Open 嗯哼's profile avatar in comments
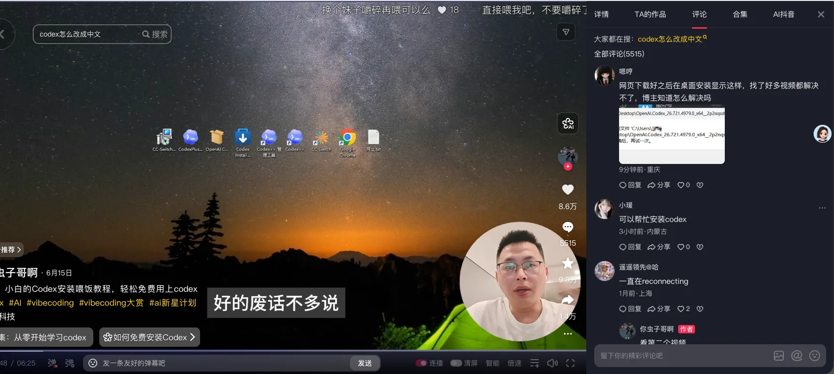The width and height of the screenshot is (834, 374). (605, 75)
